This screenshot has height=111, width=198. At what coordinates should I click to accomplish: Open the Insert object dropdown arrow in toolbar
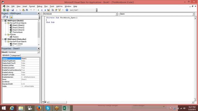point(10,10)
